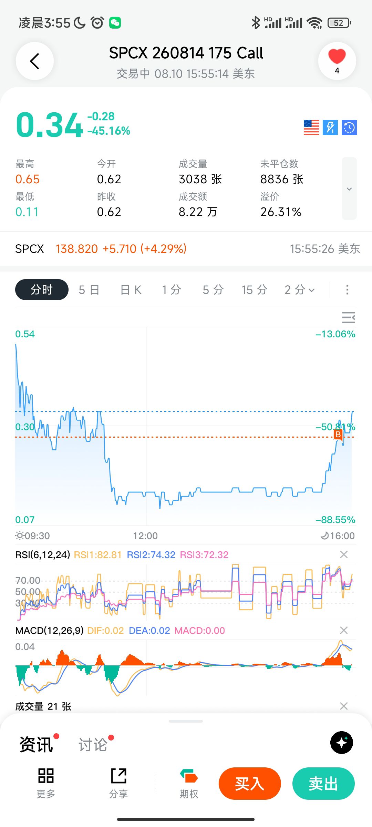Viewport: 372px width, 827px height.
Task: Select the 分时 chart tab
Action: point(42,290)
